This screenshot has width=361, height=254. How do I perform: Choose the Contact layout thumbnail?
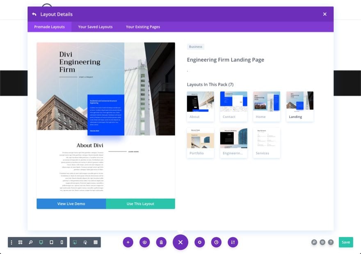(x=233, y=106)
